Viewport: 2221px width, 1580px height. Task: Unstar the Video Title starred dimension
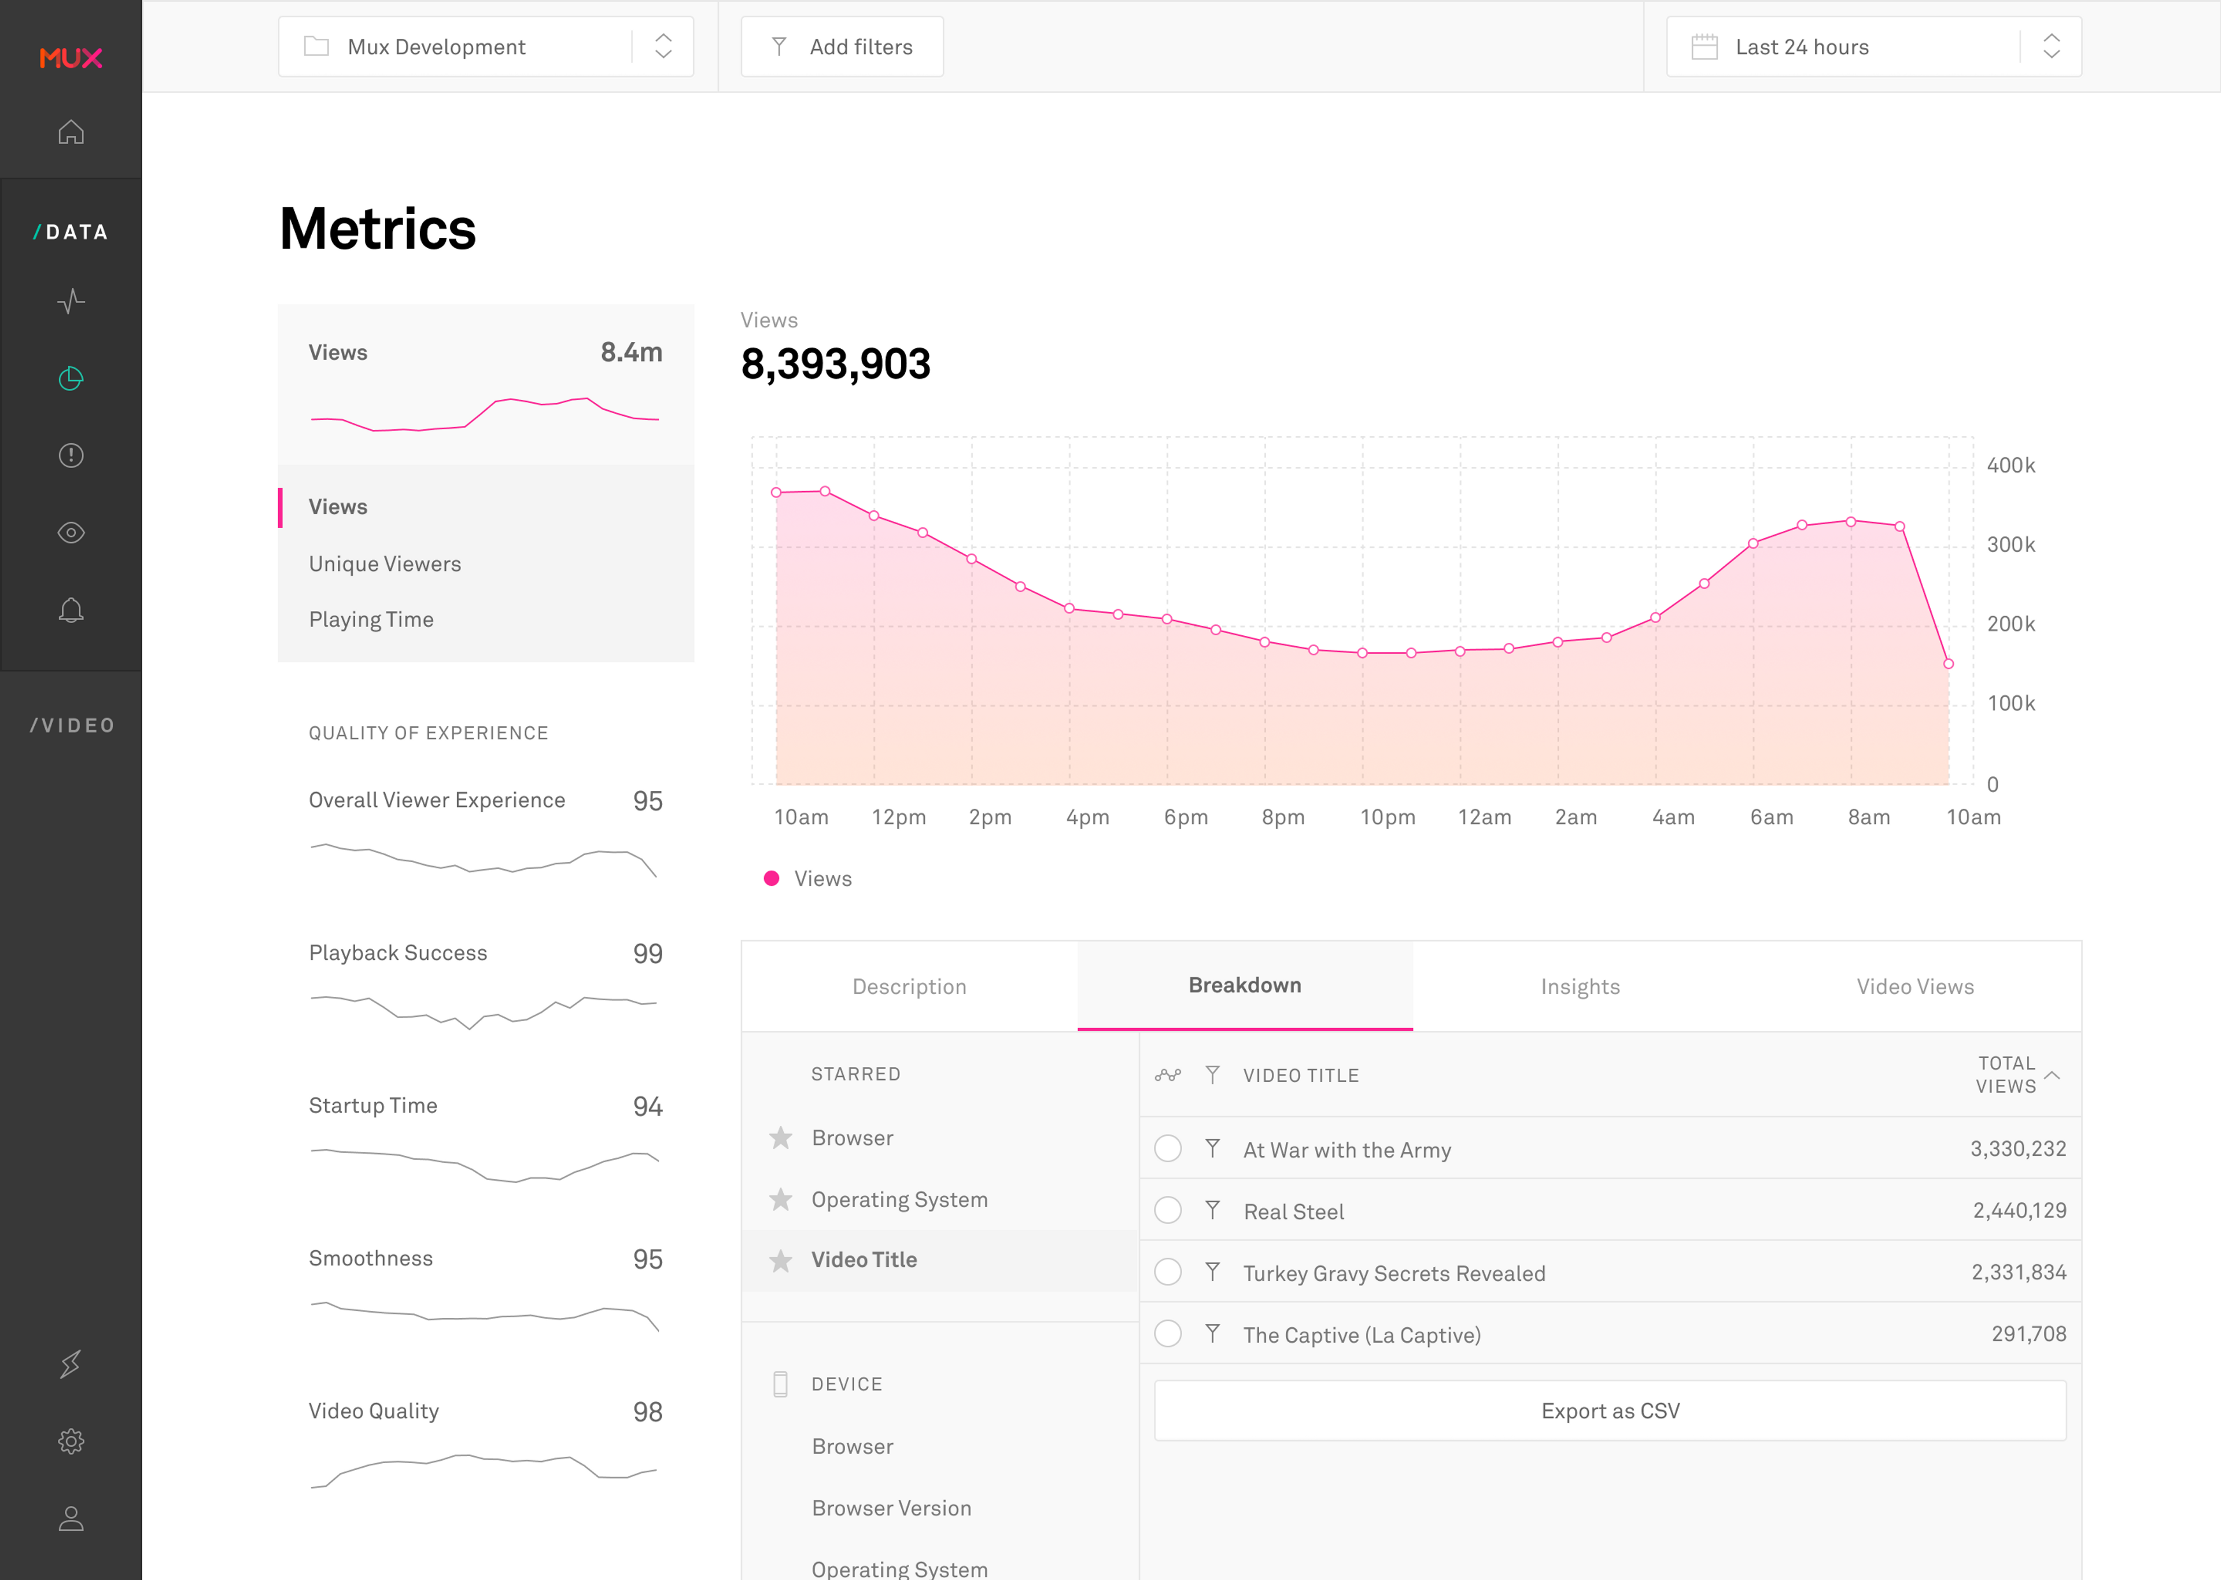pos(781,1261)
